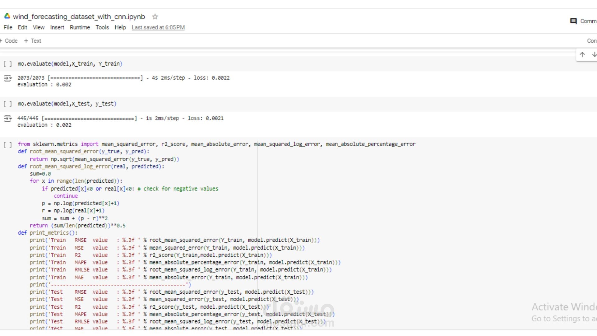Screen dimensions: 597x336
Task: Add a new Text cell
Action: [x=33, y=41]
